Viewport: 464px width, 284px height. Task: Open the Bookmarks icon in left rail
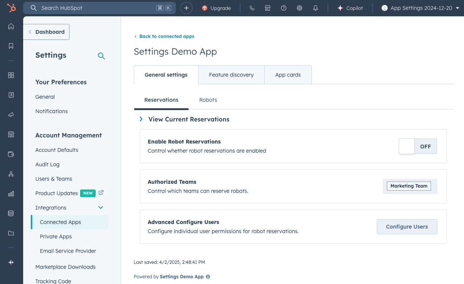pos(11,46)
